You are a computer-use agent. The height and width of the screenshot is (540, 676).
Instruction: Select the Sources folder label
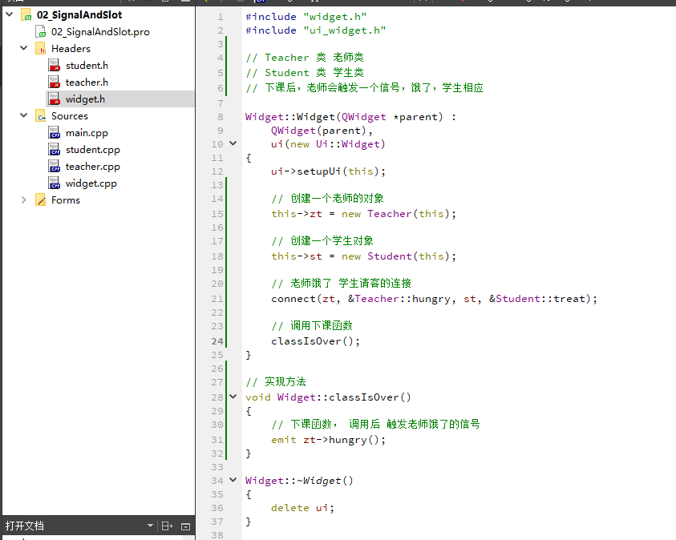(70, 116)
